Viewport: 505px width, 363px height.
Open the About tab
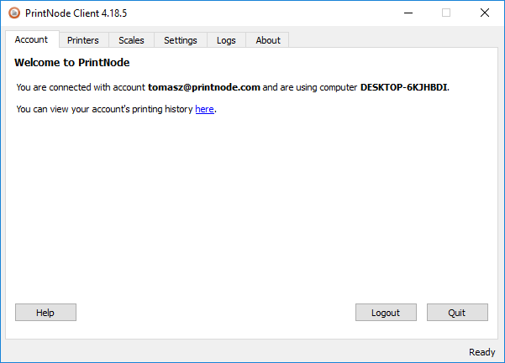tap(268, 40)
